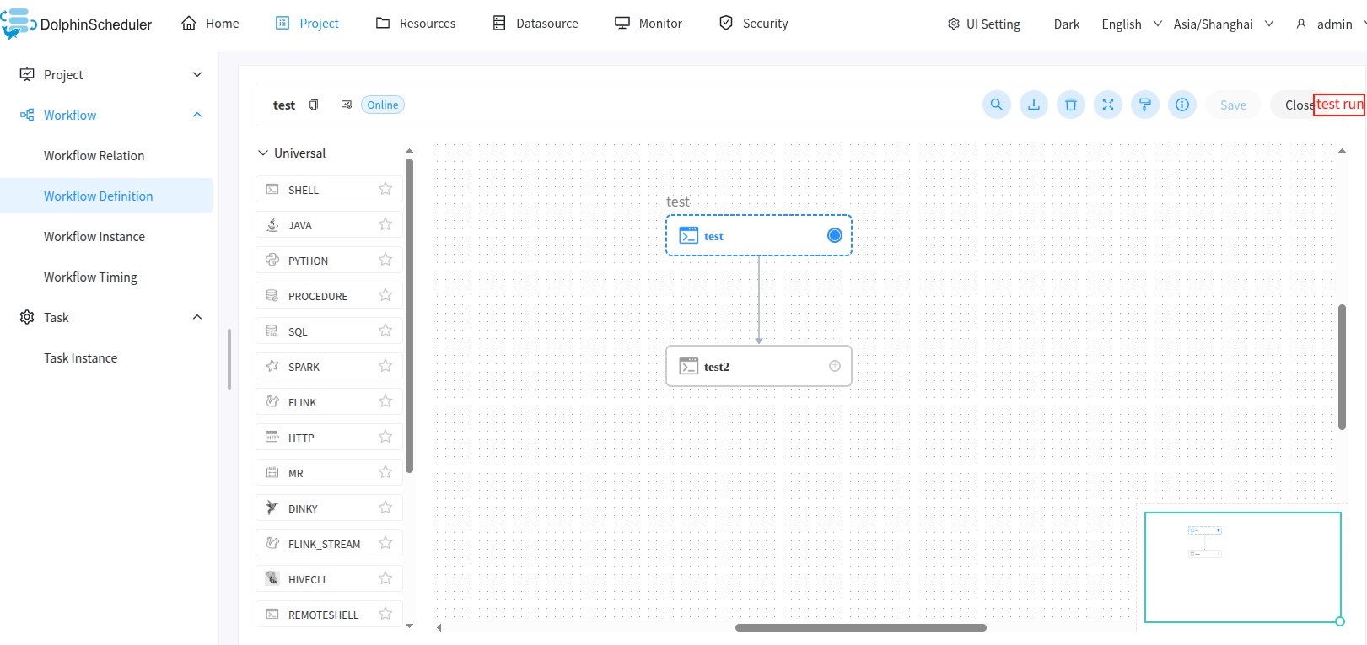1367x645 pixels.
Task: Click the task chart view icon
Action: pos(346,105)
